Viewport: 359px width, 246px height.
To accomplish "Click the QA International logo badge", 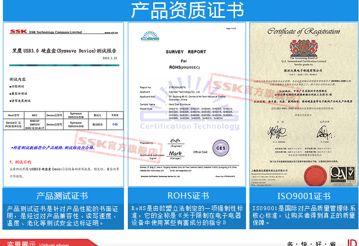I will 342,174.
